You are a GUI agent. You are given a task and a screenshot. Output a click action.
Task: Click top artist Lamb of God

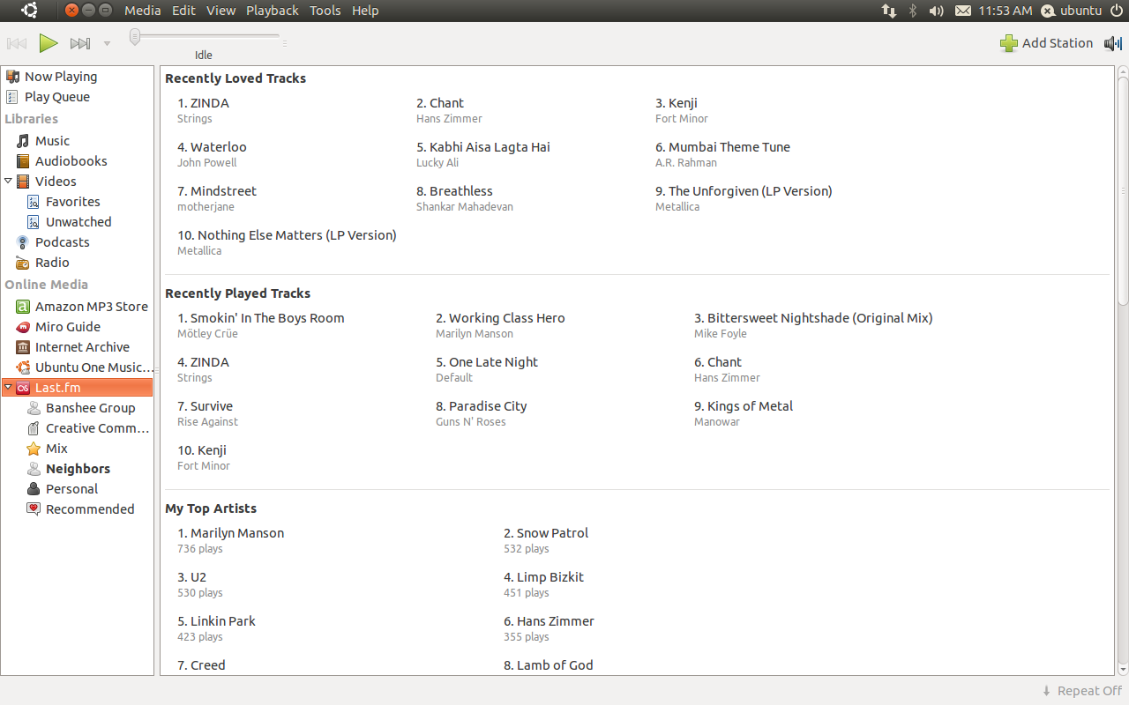pos(548,665)
